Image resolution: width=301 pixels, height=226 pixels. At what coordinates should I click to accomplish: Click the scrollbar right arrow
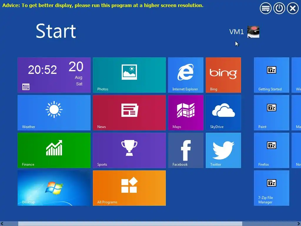point(299,224)
